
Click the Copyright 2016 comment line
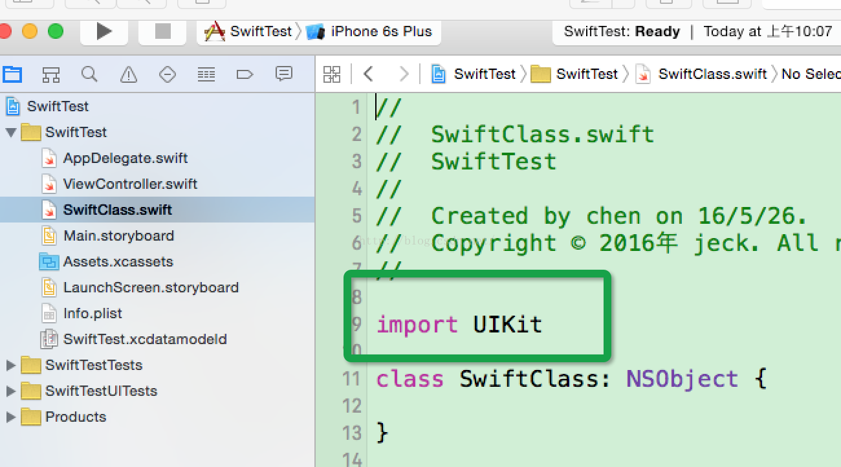608,243
